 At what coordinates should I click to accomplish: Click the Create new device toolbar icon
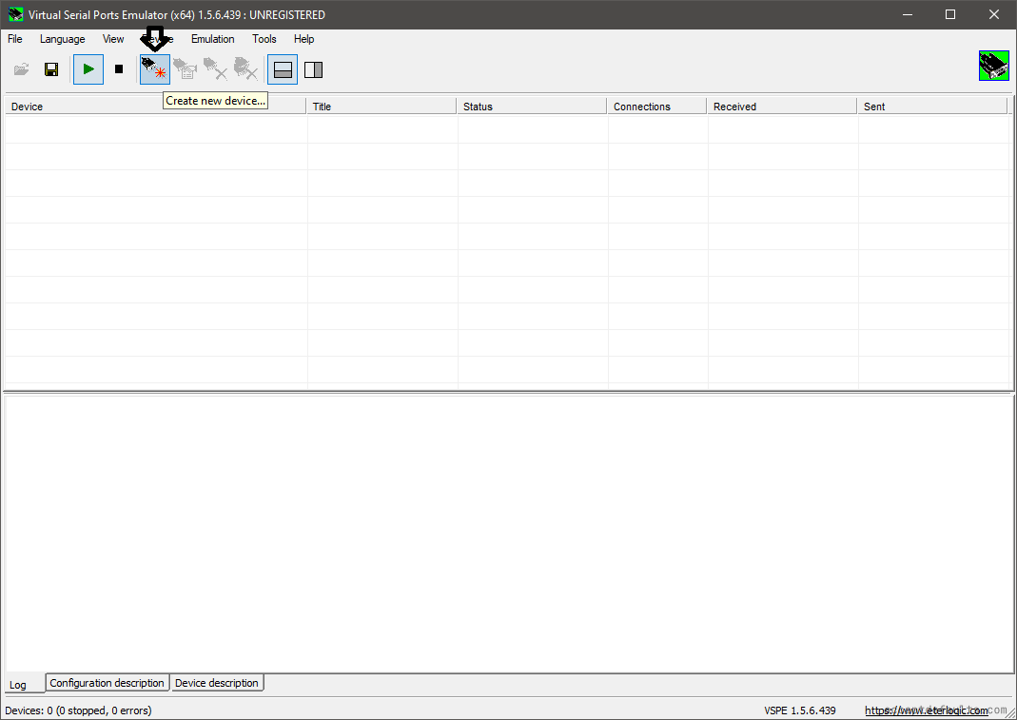point(154,69)
